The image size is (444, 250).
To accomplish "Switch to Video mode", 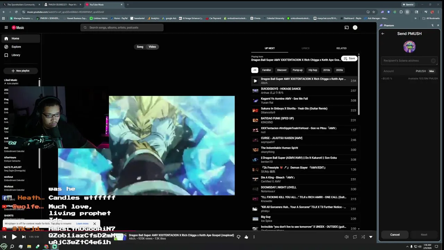I will pos(152,47).
